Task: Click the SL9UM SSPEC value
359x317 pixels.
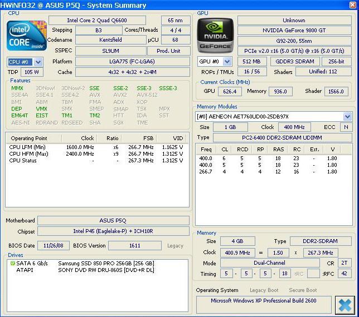Action: tap(110, 51)
